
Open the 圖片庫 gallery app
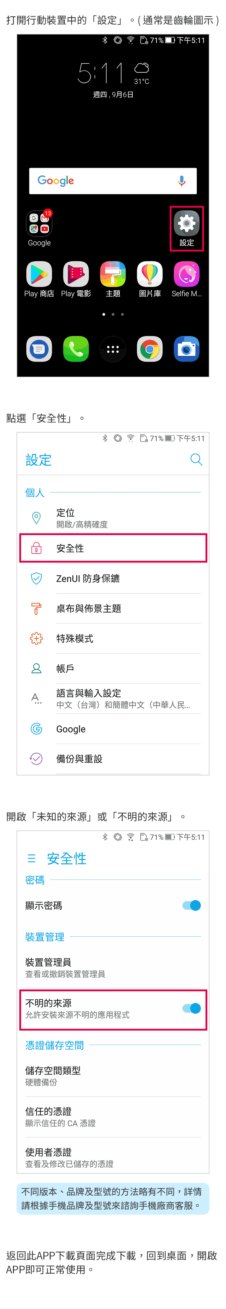150,275
